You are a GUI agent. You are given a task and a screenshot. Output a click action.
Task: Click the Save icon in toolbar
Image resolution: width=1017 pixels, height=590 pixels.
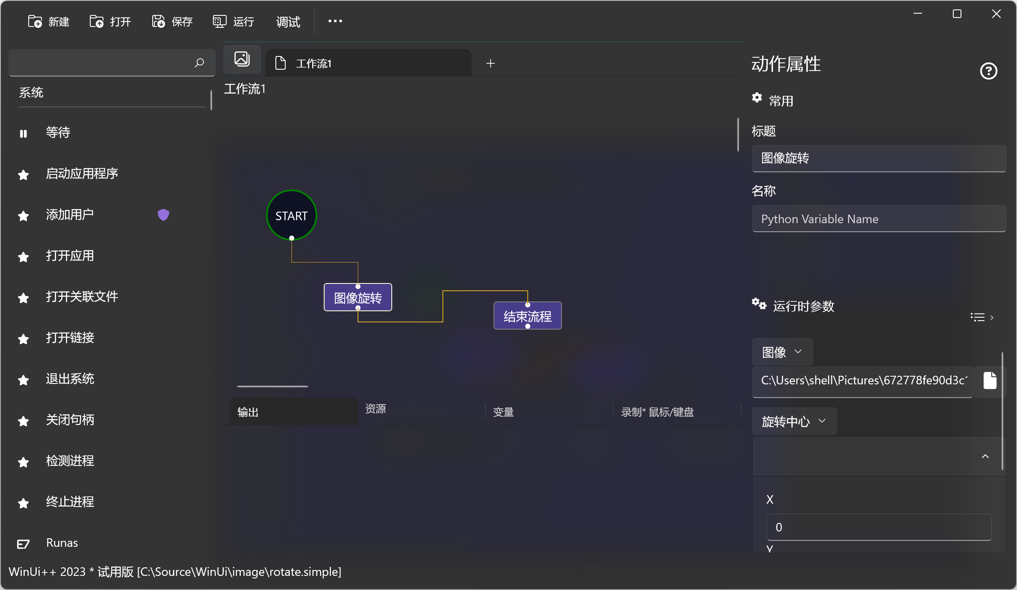click(158, 21)
